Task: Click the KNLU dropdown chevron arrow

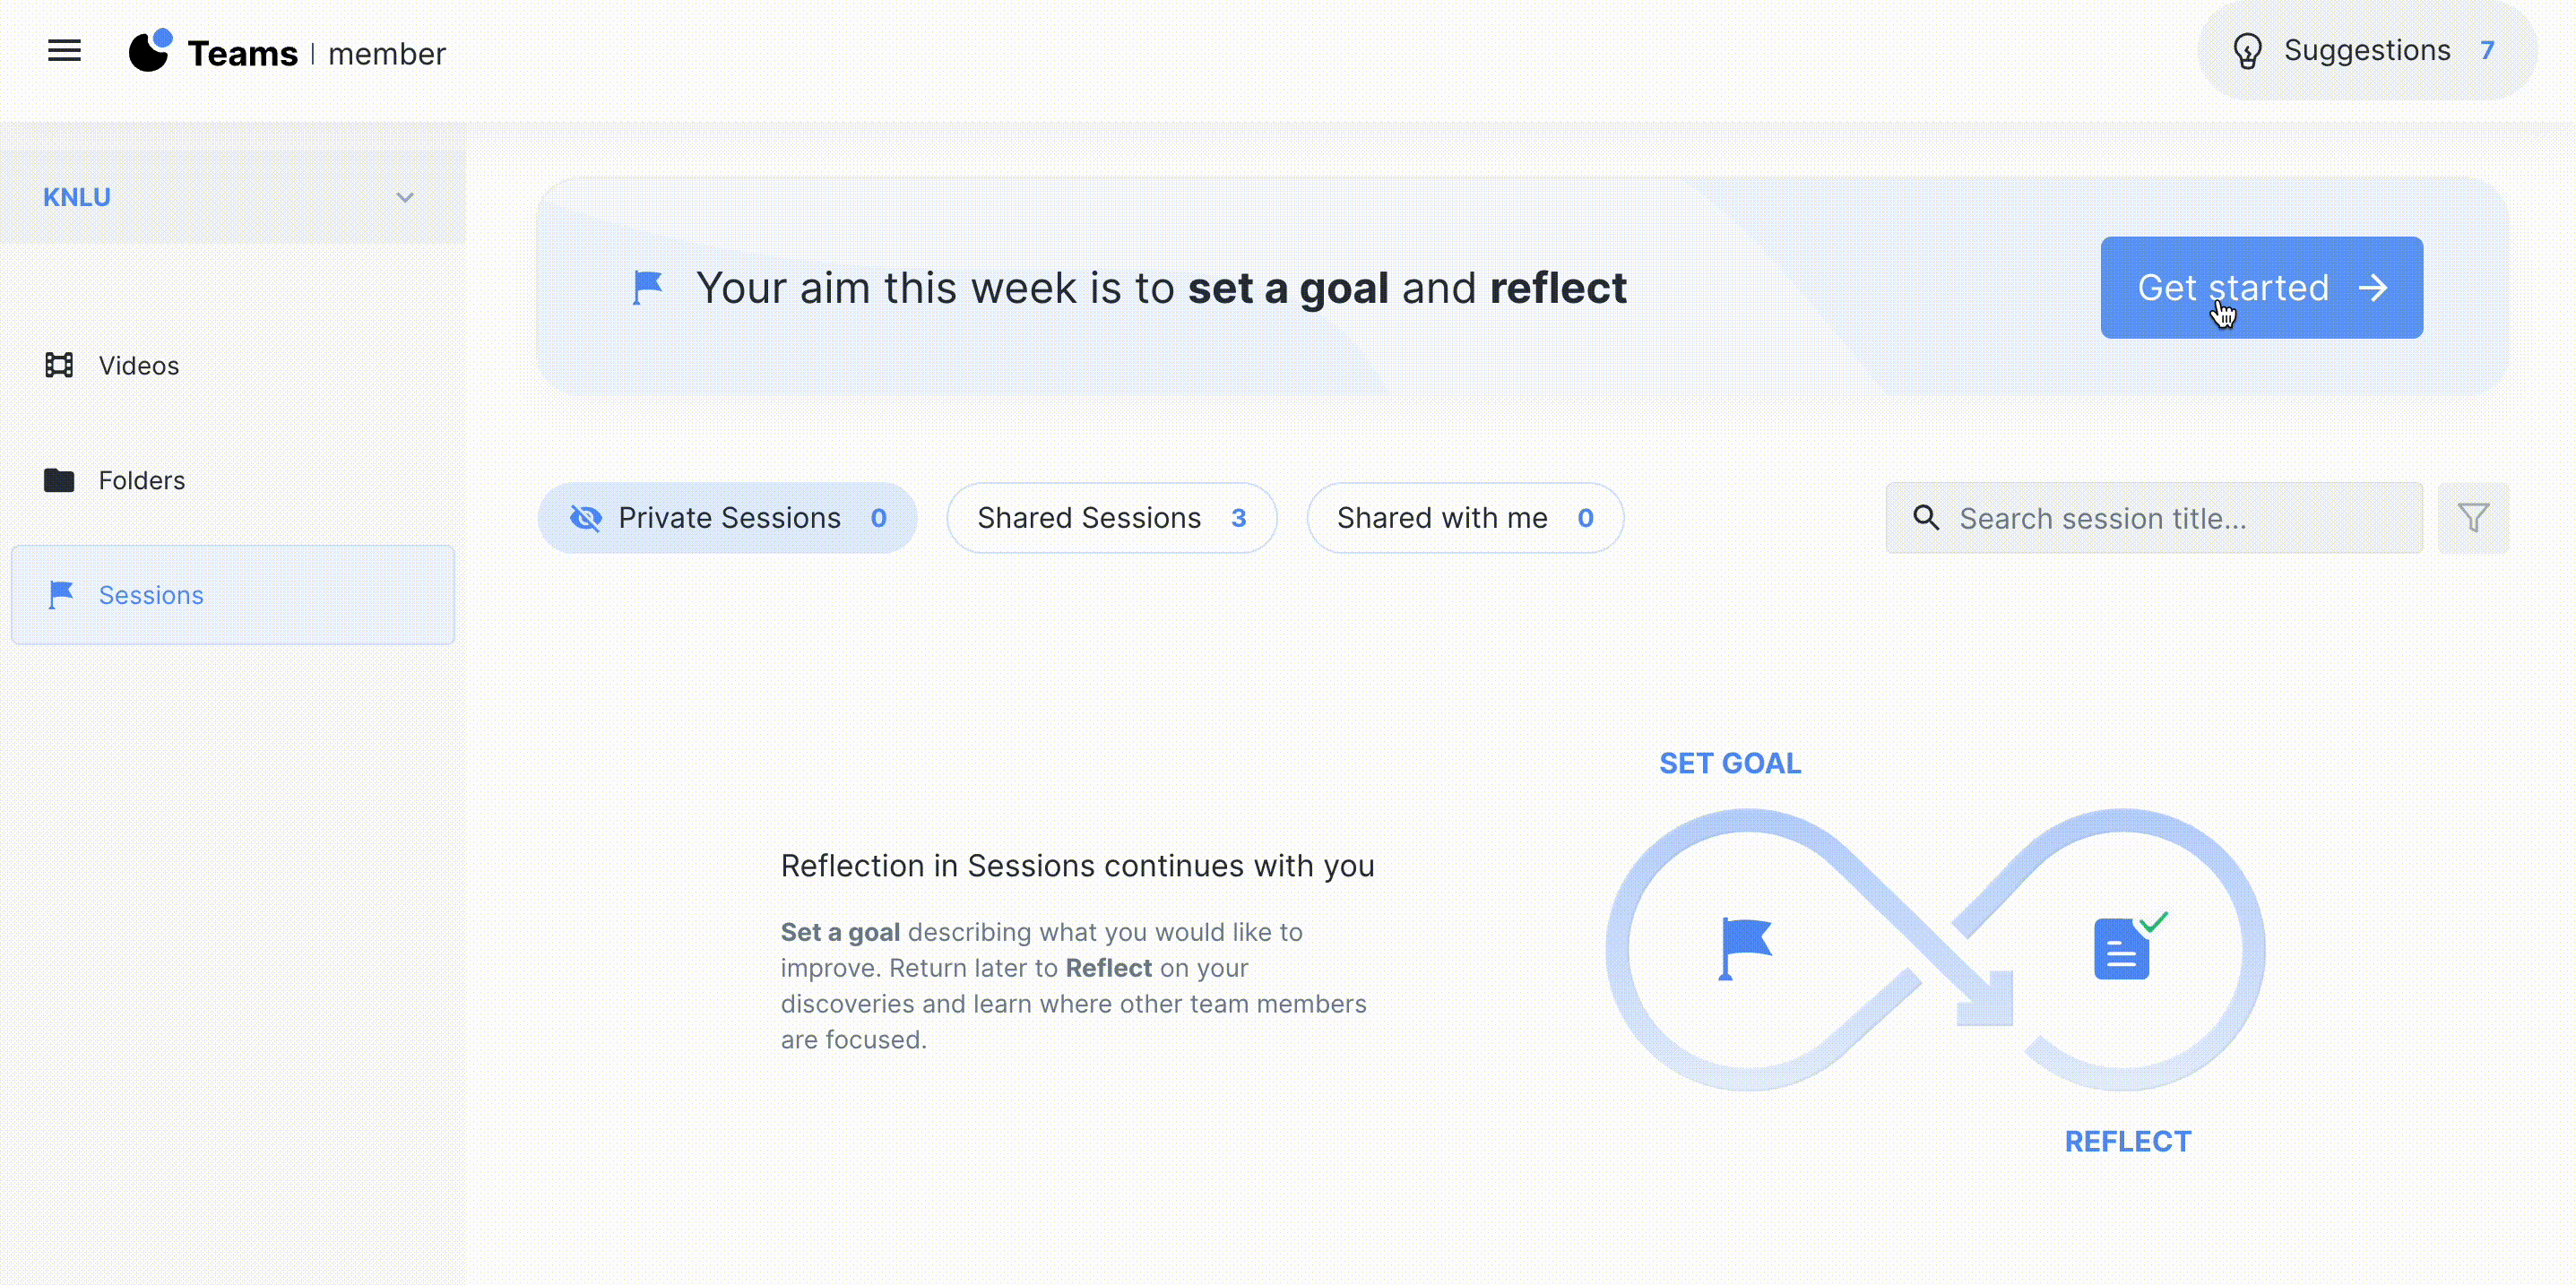Action: [x=405, y=198]
